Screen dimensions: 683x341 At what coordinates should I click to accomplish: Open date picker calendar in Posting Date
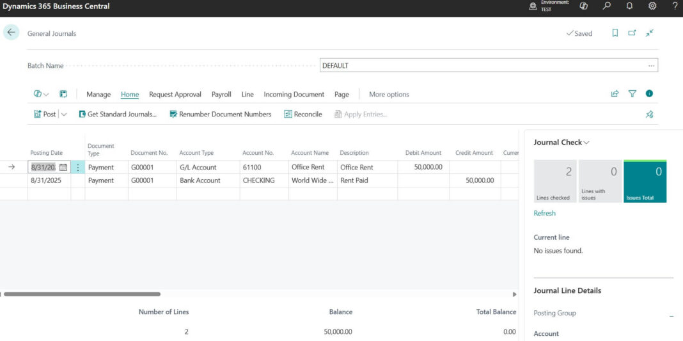63,168
